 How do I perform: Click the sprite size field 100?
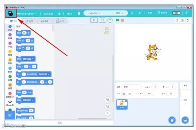149,94
